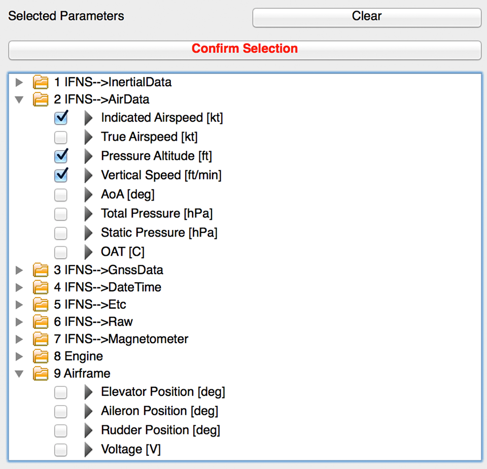Click the folder icon next to IFNS-->GnssData

41,270
